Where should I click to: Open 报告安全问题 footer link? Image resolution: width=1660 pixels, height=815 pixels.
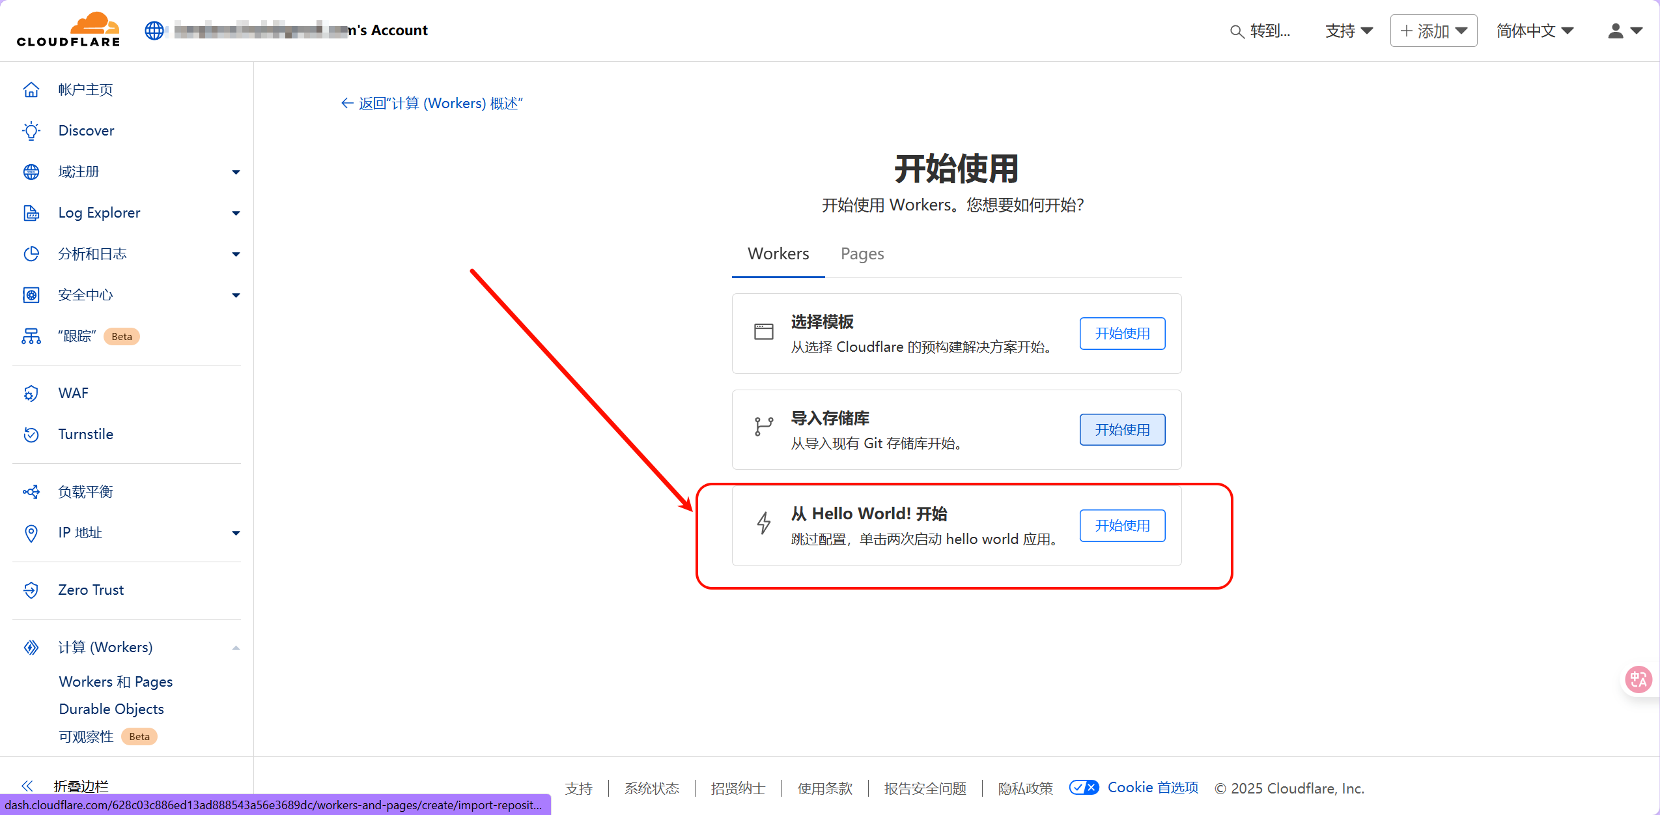tap(925, 788)
